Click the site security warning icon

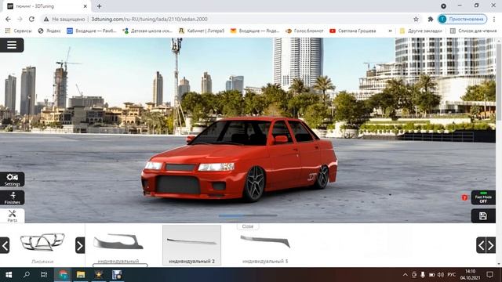tap(46, 19)
